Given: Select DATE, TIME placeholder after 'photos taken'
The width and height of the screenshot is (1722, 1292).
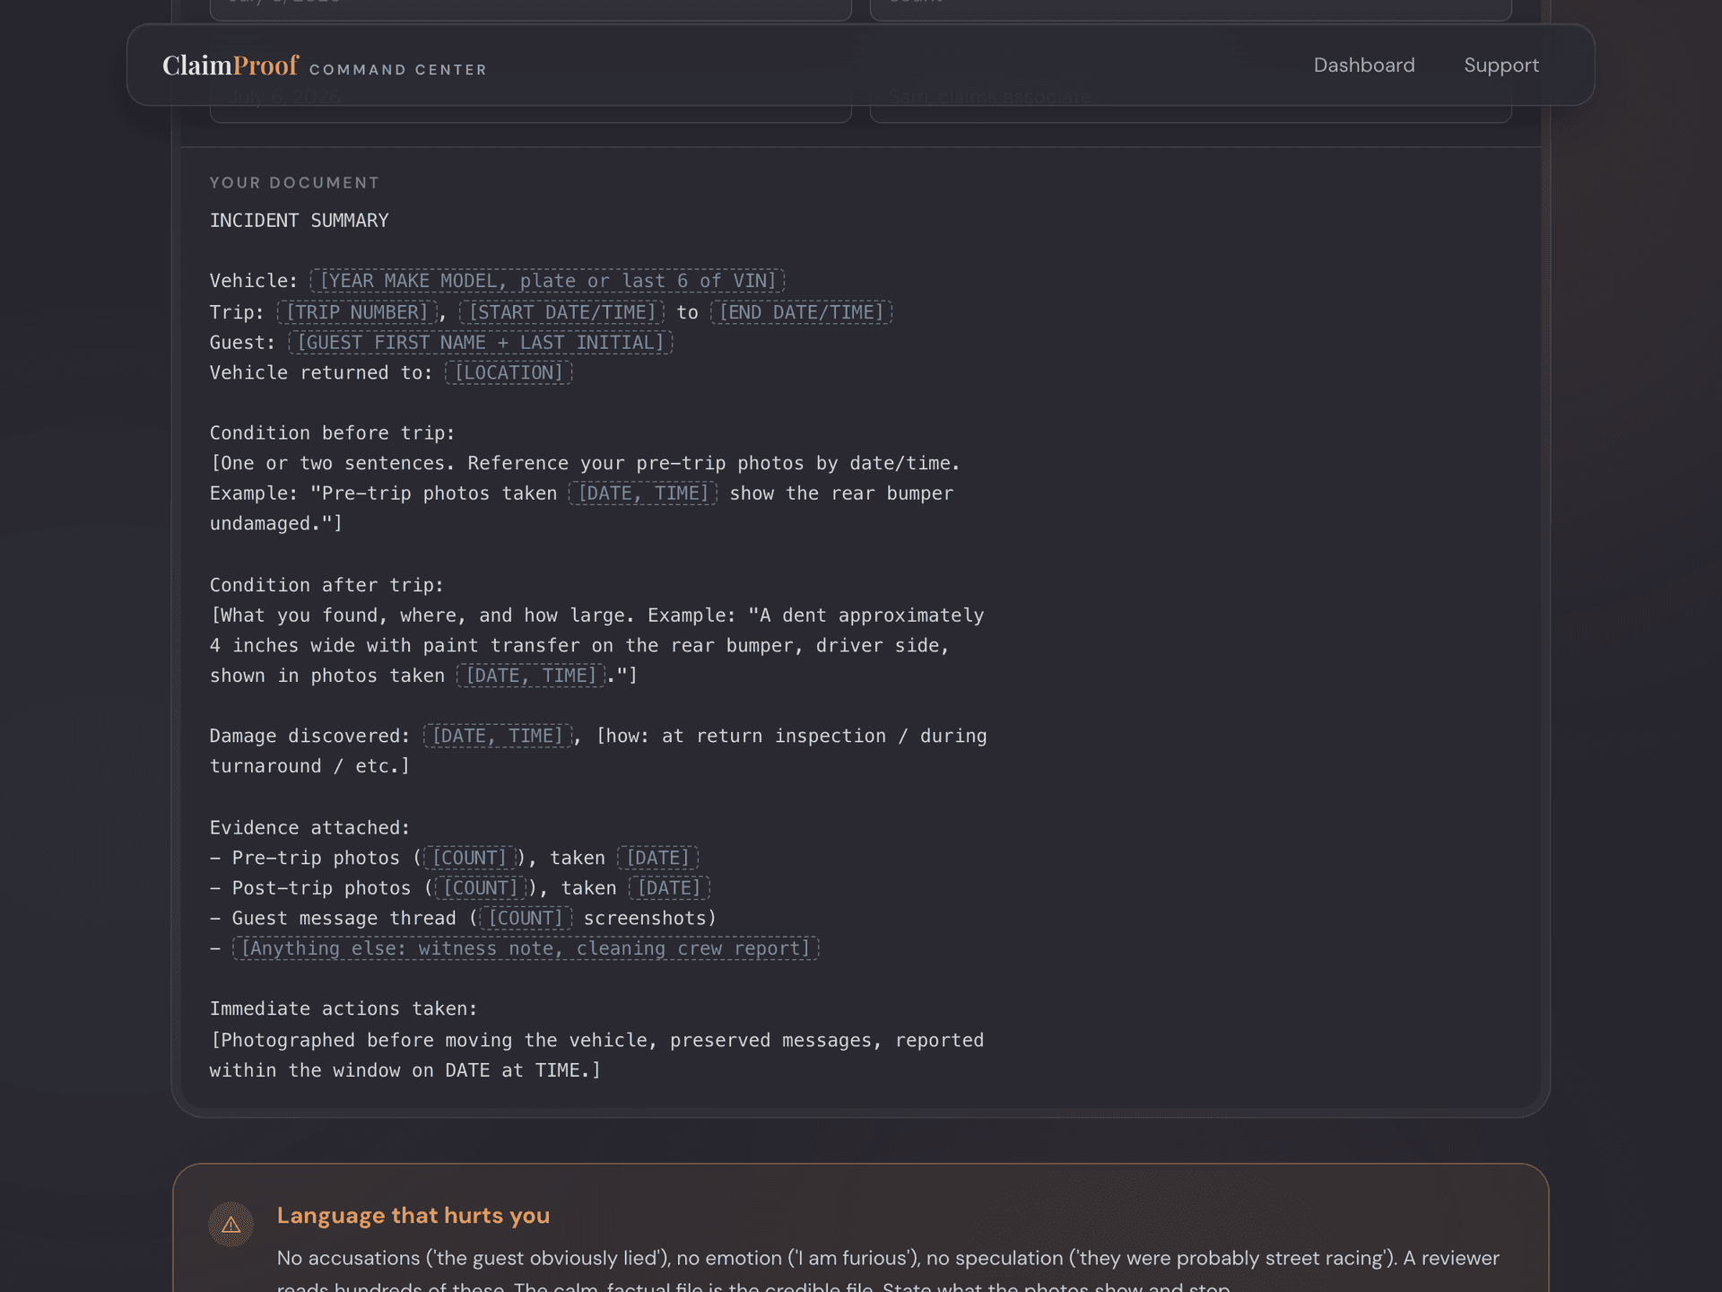Looking at the screenshot, I should (531, 676).
